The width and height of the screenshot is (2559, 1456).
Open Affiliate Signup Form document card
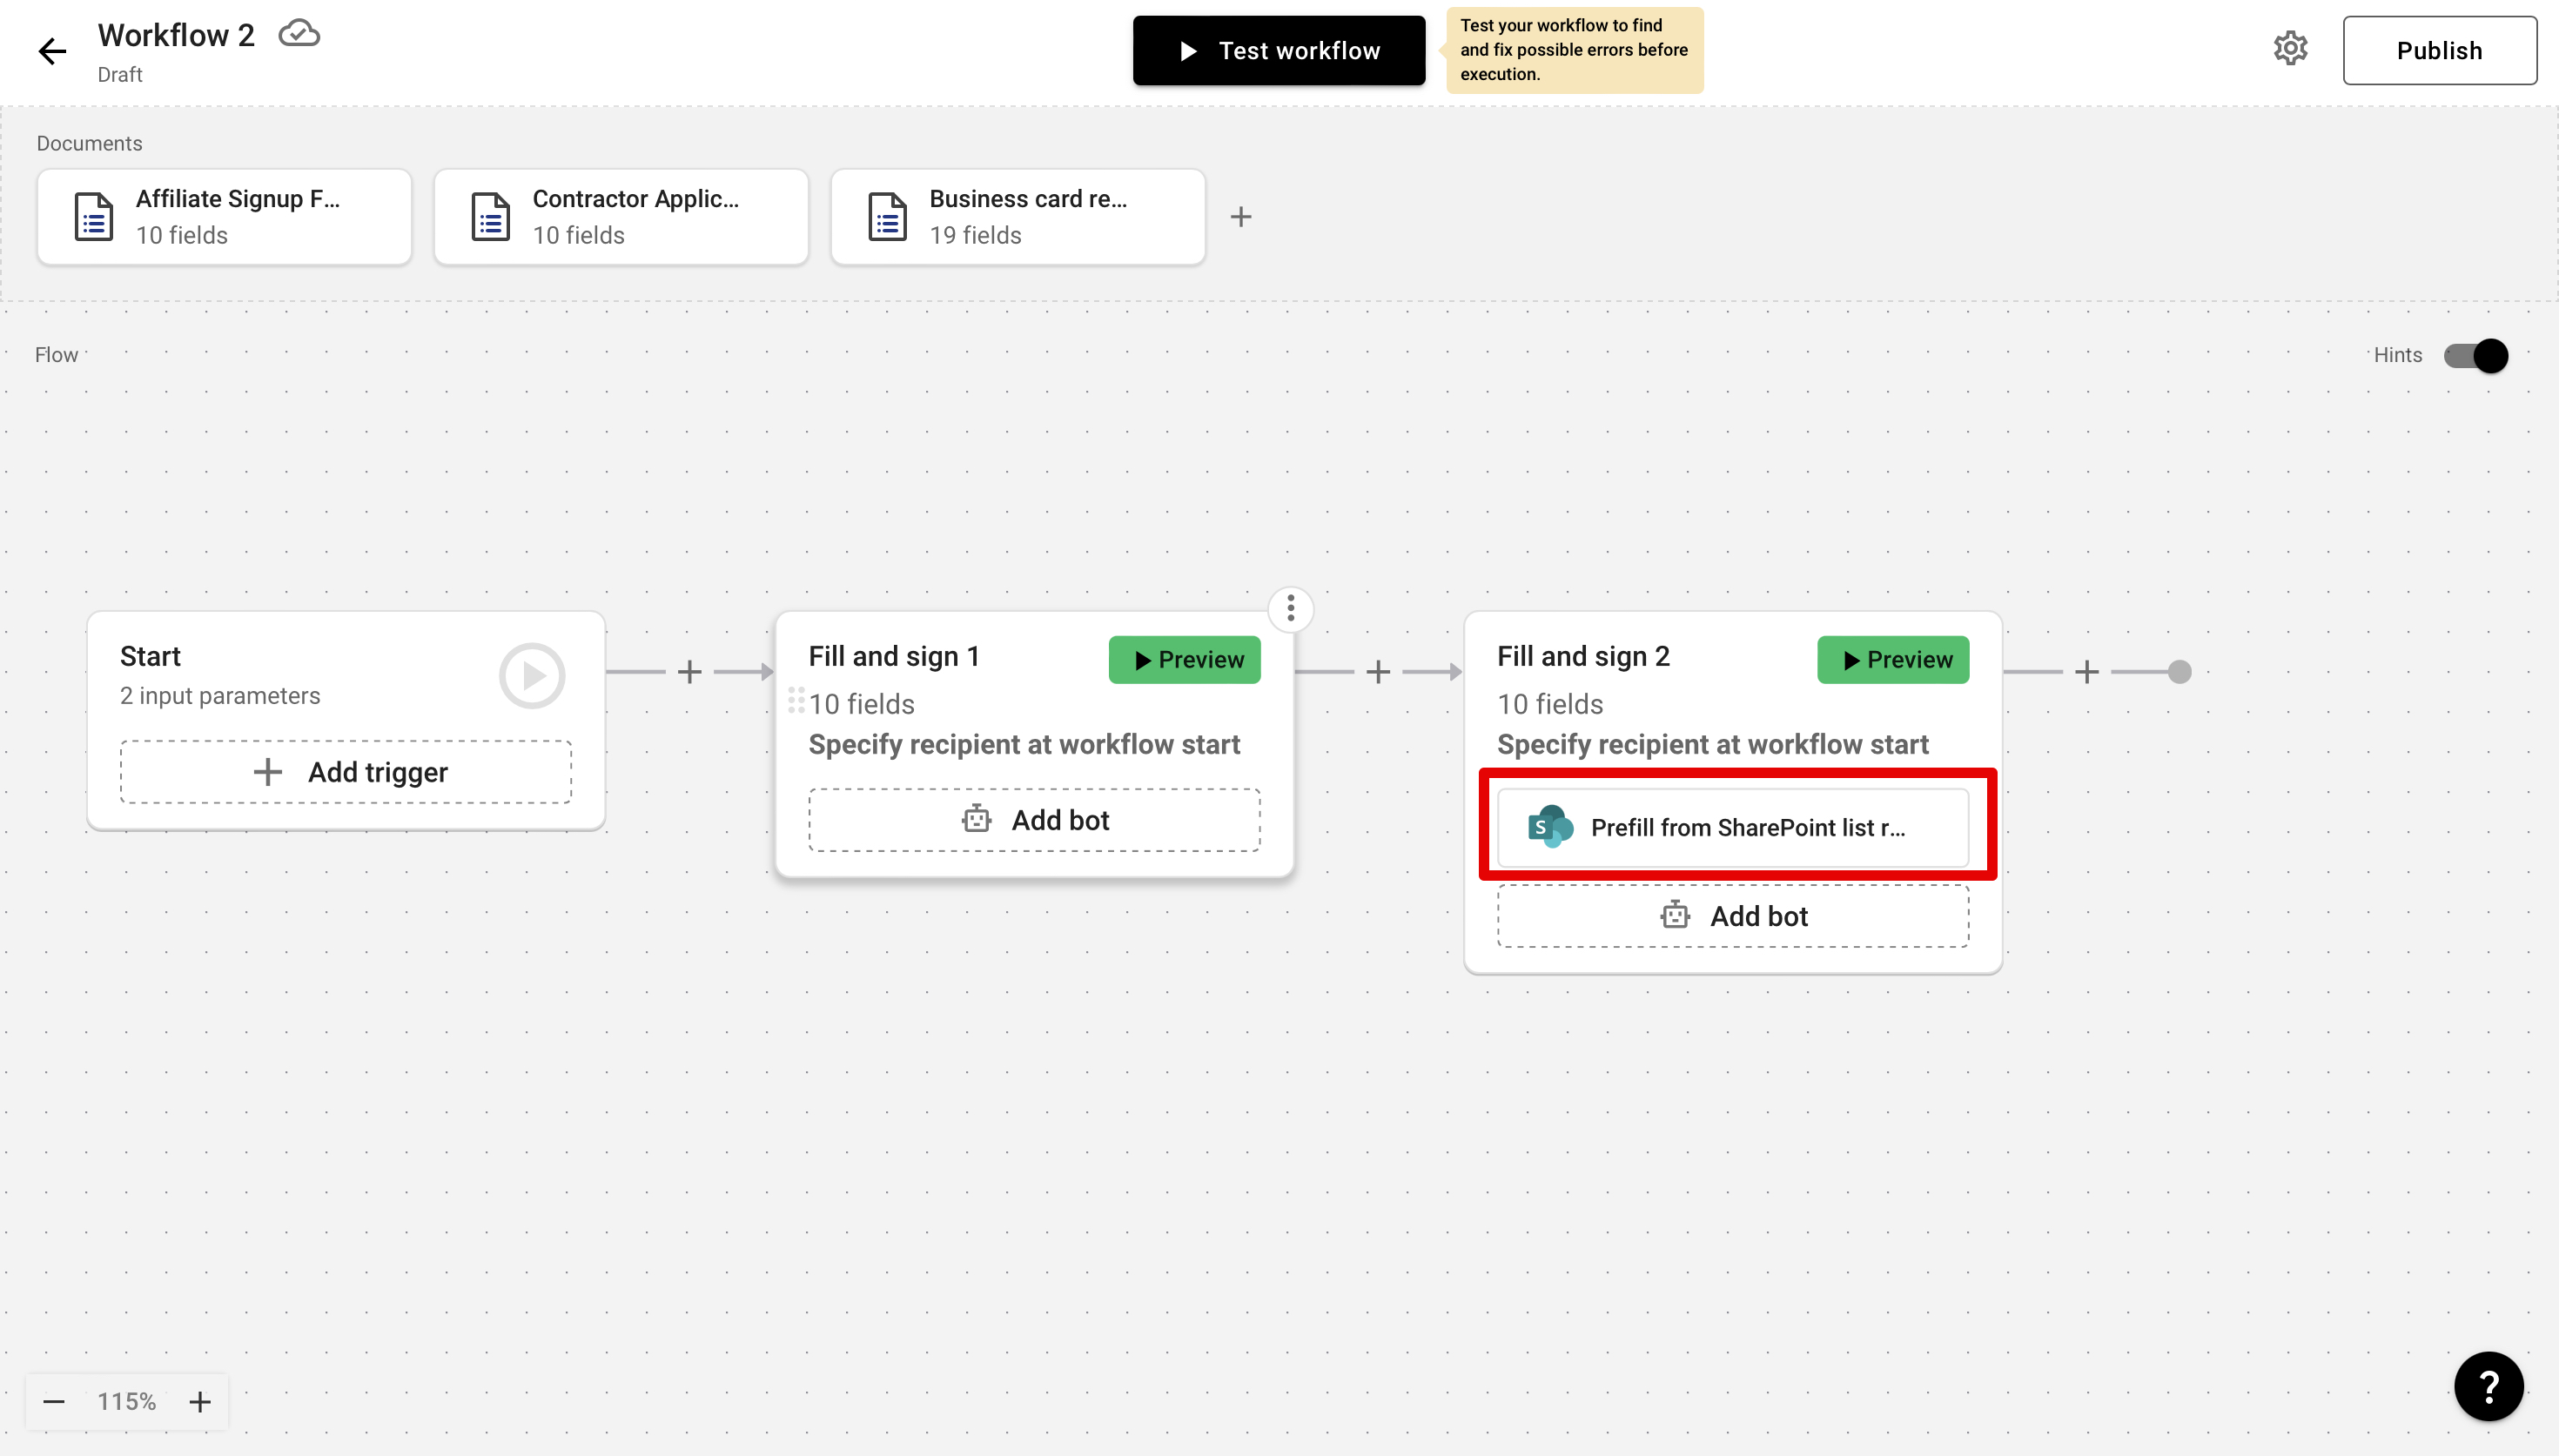[224, 217]
